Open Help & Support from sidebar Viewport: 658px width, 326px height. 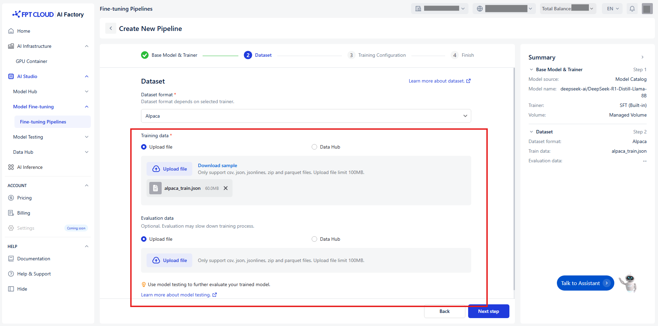pos(34,274)
